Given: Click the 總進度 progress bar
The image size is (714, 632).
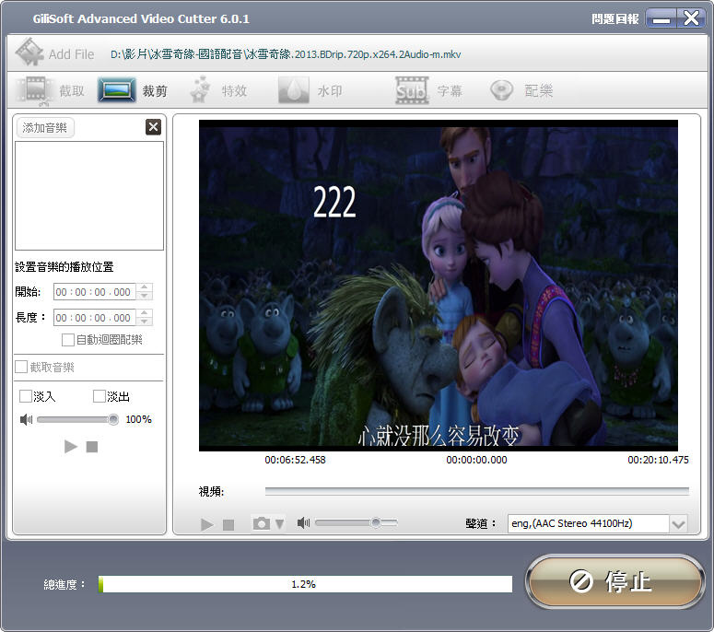Looking at the screenshot, I should (x=305, y=584).
